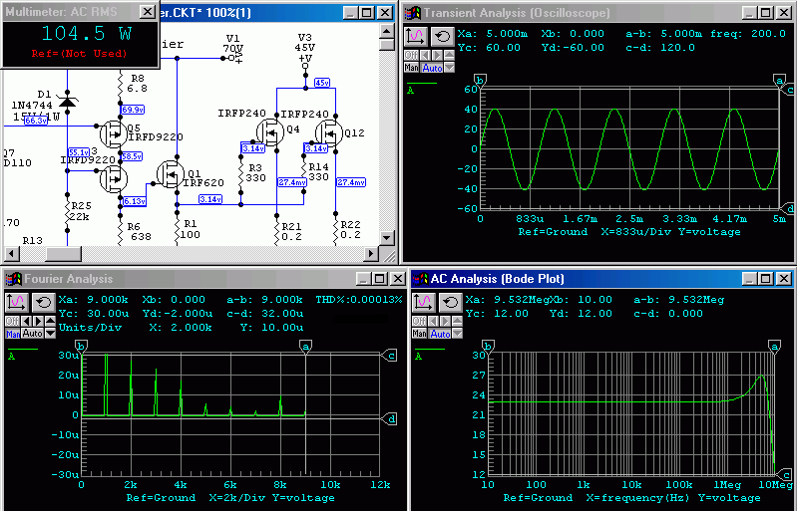Click cursor marker d on Transient Analysis graph
This screenshot has width=797, height=511.
click(x=788, y=208)
